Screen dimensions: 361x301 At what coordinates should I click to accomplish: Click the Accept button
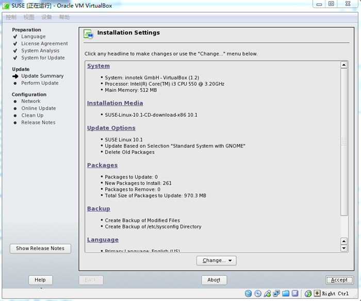[x=339, y=280]
